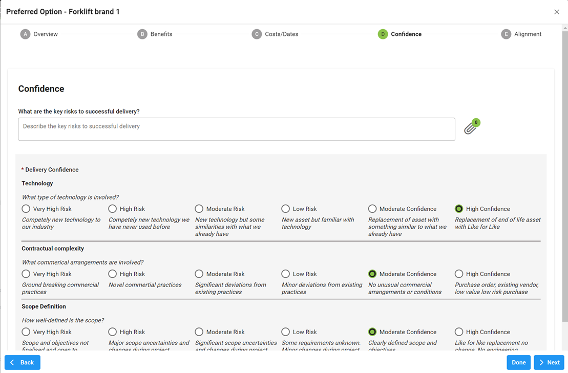Click 'How well-defined is the scope?' text
The height and width of the screenshot is (373, 568).
[63, 320]
